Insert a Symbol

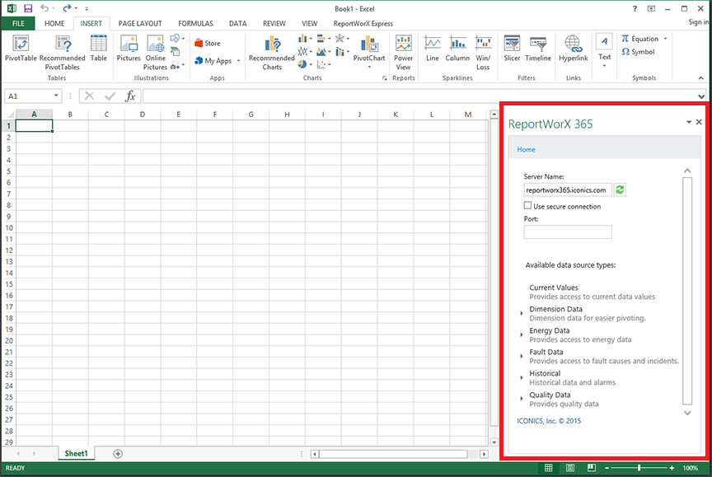pos(638,52)
